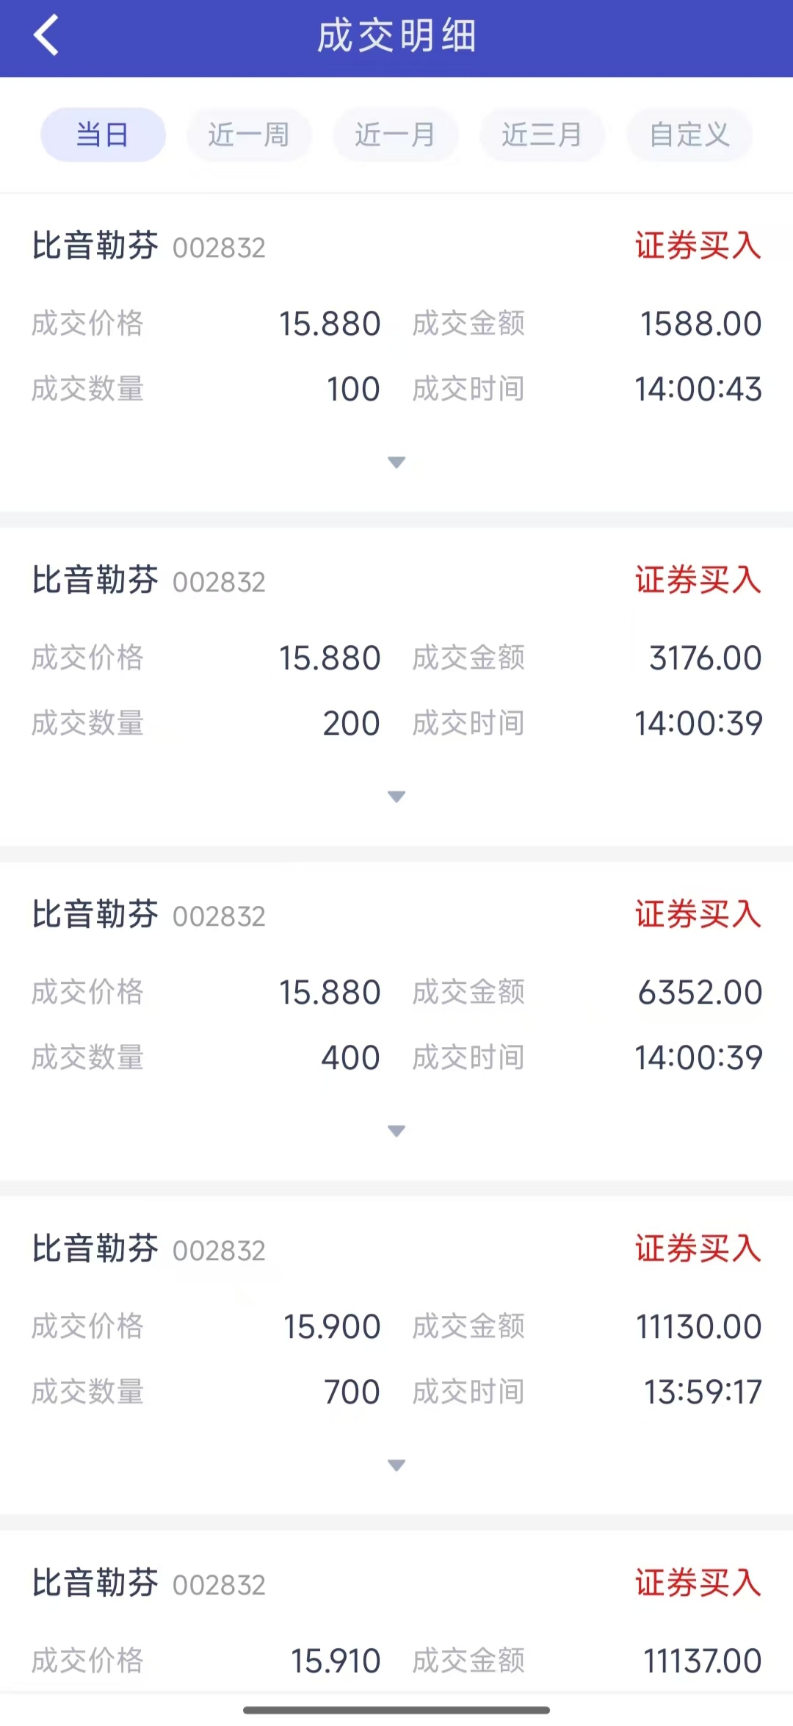Click 证券买入 label on the 6352.00 trade
The height and width of the screenshot is (1726, 793).
698,915
